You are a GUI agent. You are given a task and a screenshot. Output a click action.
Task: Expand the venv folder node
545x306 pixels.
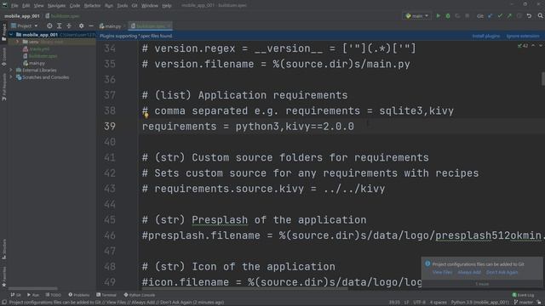(18, 42)
